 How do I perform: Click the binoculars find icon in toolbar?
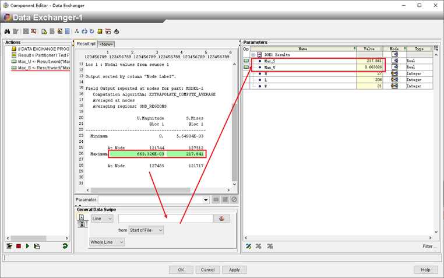pos(8,31)
